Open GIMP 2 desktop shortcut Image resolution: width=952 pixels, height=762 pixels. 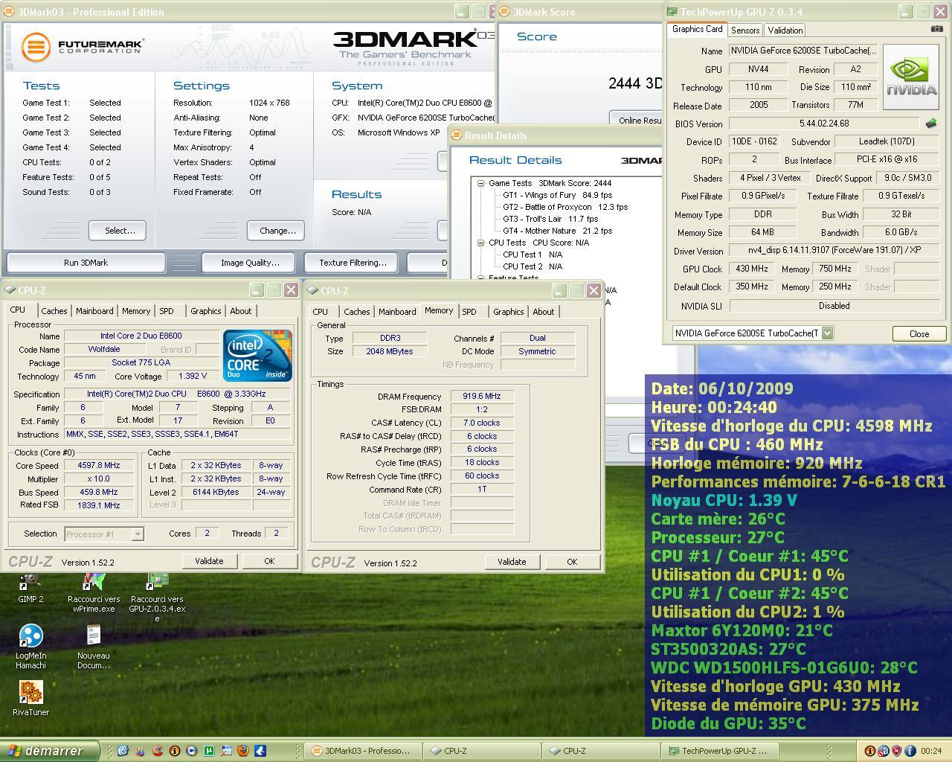pos(30,587)
